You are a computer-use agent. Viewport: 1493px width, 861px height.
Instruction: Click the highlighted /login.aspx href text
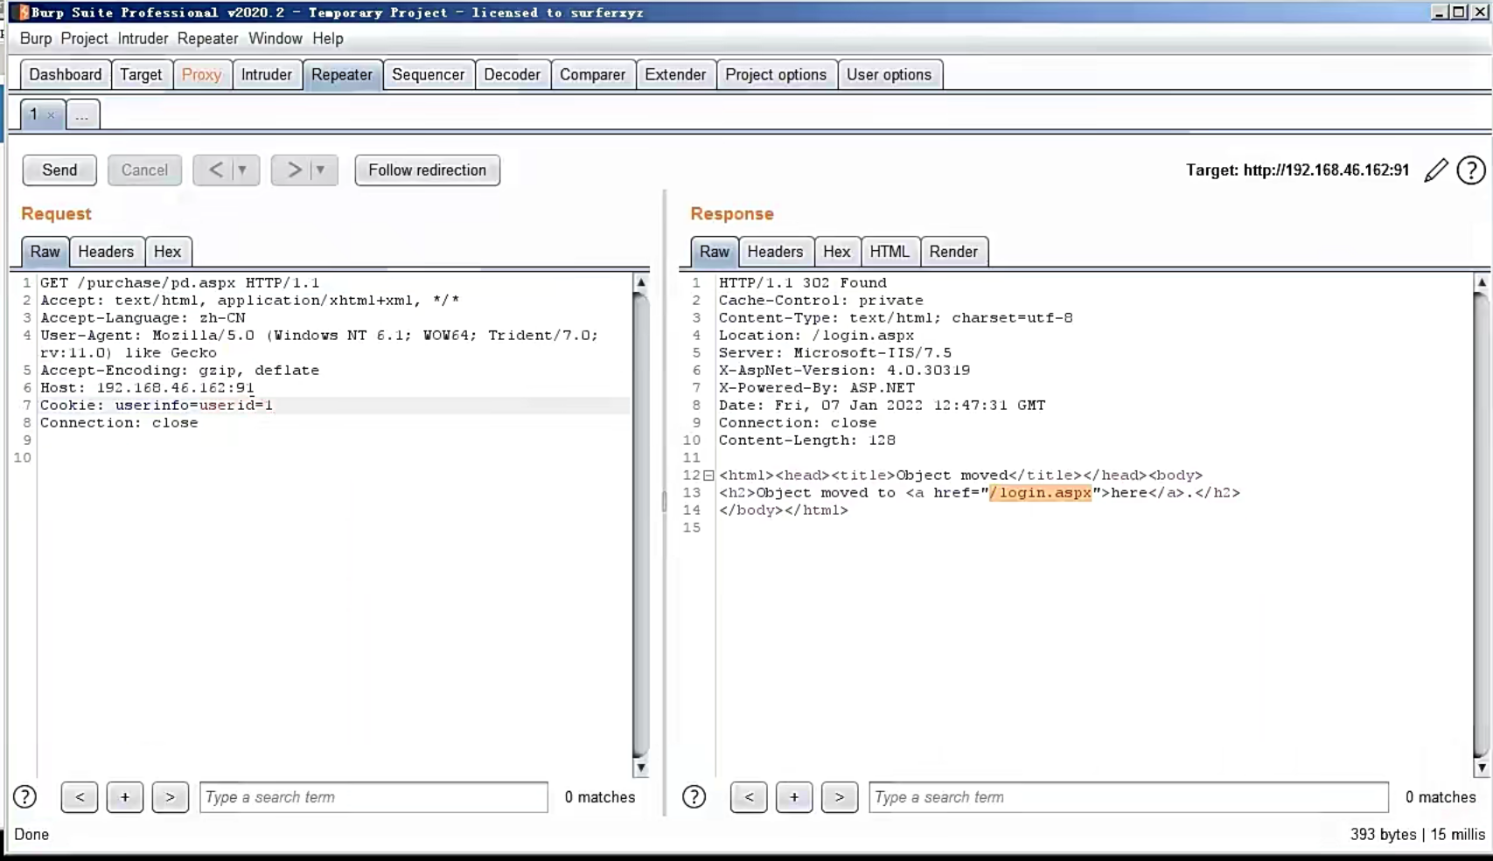pos(1041,493)
